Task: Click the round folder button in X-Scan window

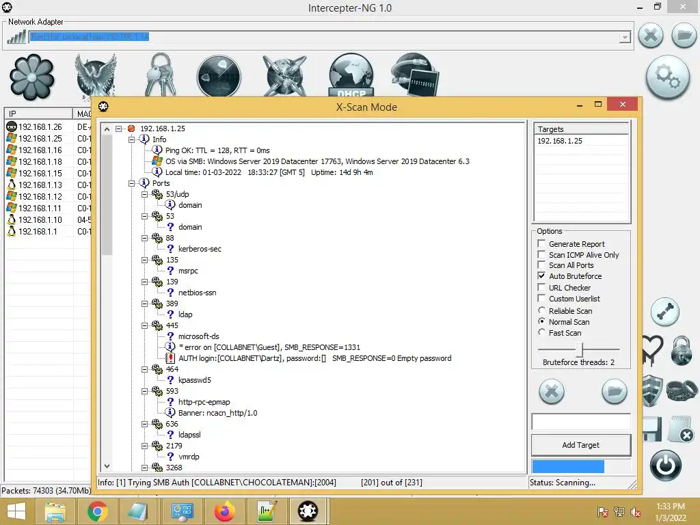Action: pyautogui.click(x=615, y=392)
